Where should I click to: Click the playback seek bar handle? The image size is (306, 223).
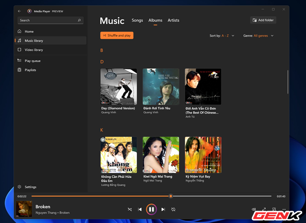171,196
